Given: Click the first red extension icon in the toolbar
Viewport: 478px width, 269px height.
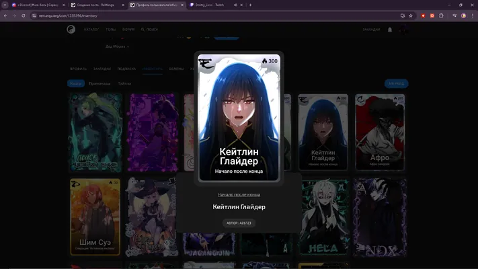Looking at the screenshot, I should [x=423, y=15].
